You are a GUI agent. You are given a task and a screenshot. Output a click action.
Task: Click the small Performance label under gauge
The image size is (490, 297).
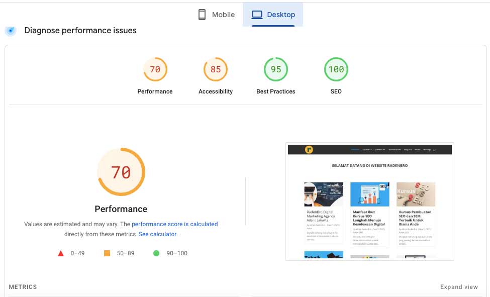point(155,91)
